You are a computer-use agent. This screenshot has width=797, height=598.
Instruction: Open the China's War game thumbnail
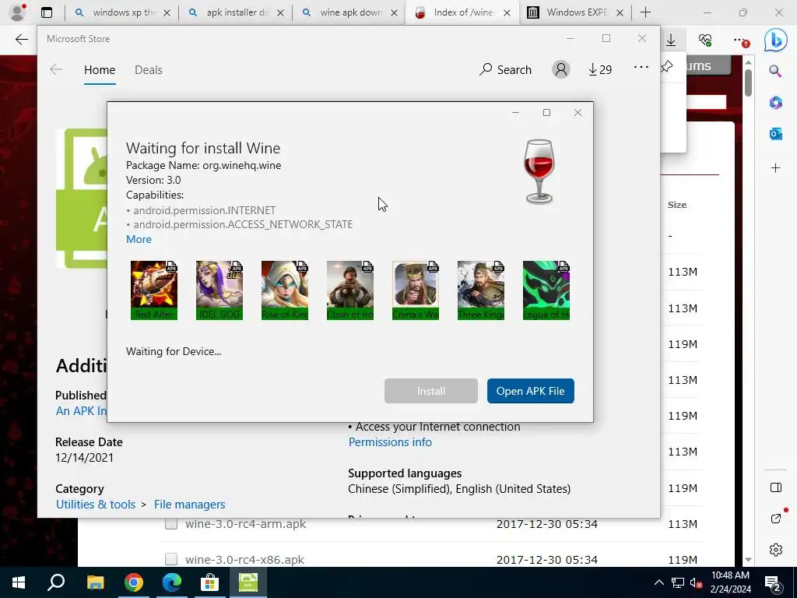point(416,290)
